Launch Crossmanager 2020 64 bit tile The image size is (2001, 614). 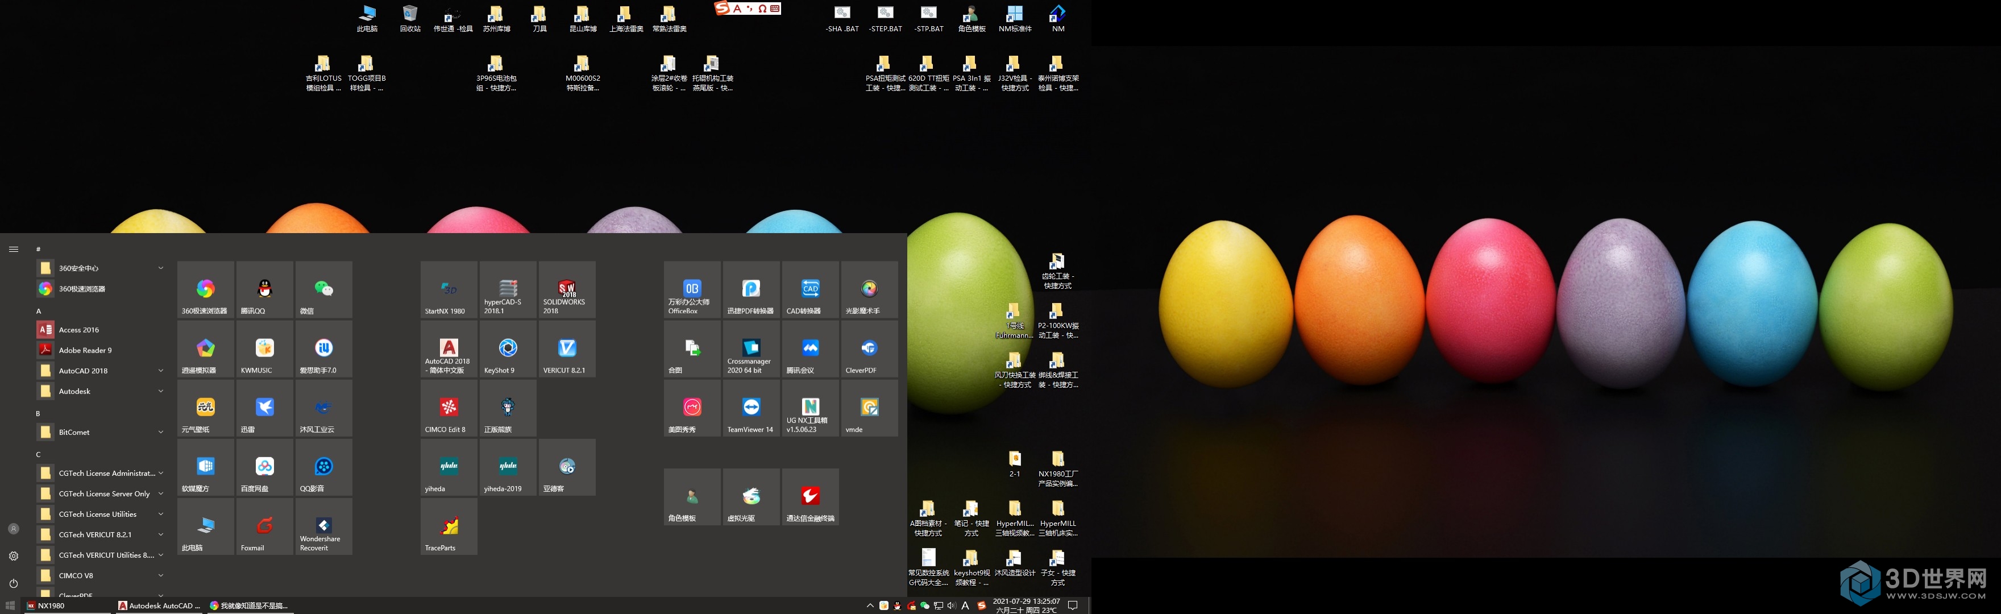tap(751, 348)
